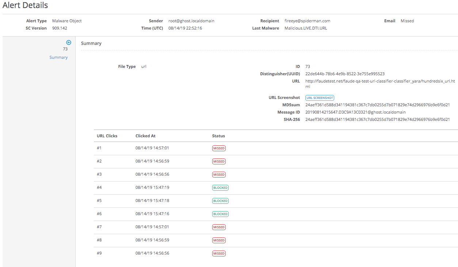Select timestamp 08/14/19 15:47:16
The image size is (458, 267).
(x=152, y=214)
